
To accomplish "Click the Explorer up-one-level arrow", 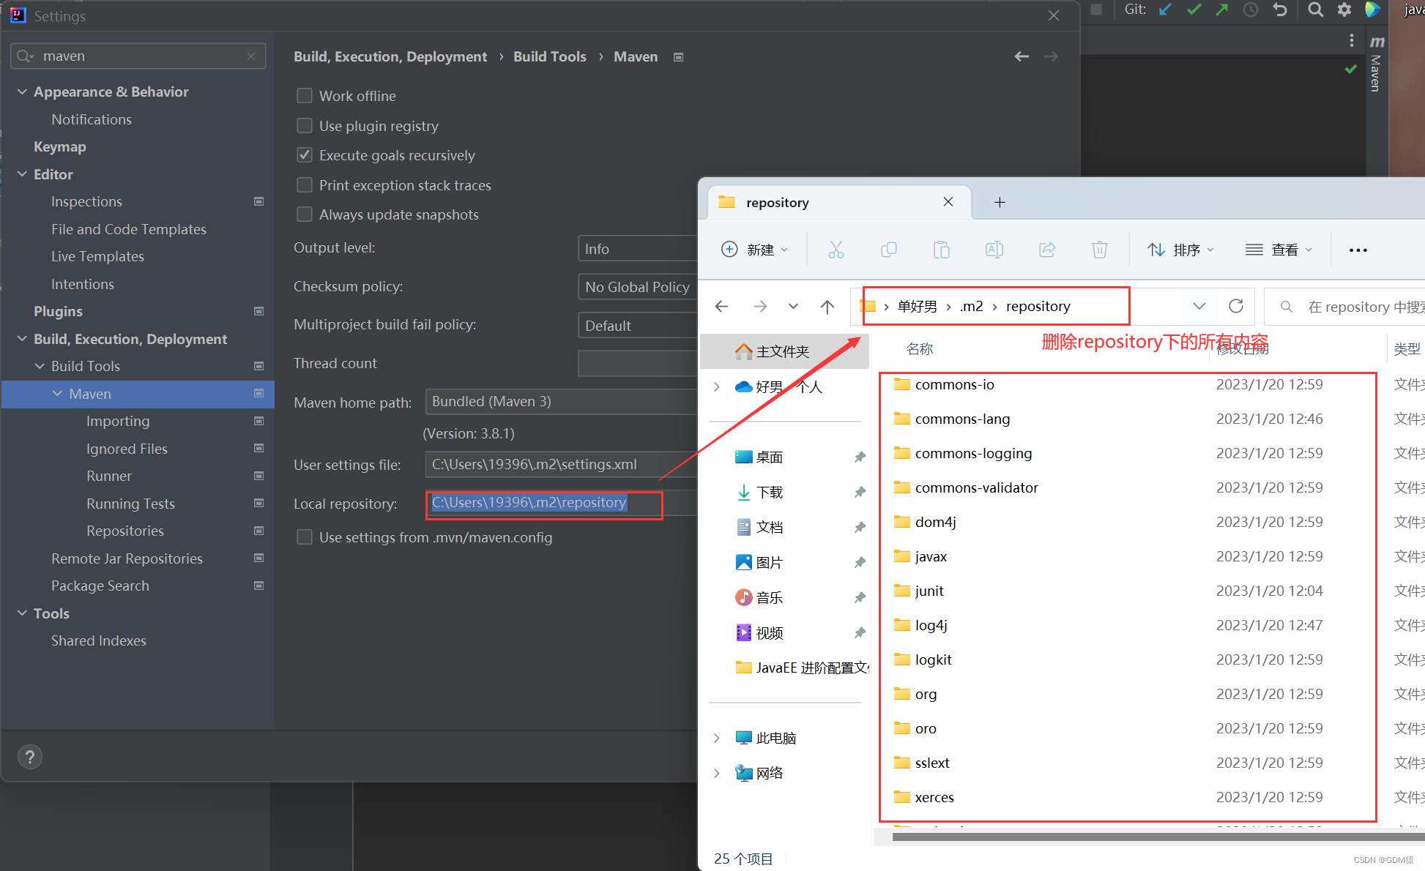I will click(x=827, y=307).
